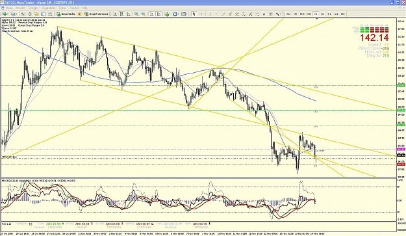Toggle chart shift icon
This screenshot has width=406, height=236.
point(159,14)
